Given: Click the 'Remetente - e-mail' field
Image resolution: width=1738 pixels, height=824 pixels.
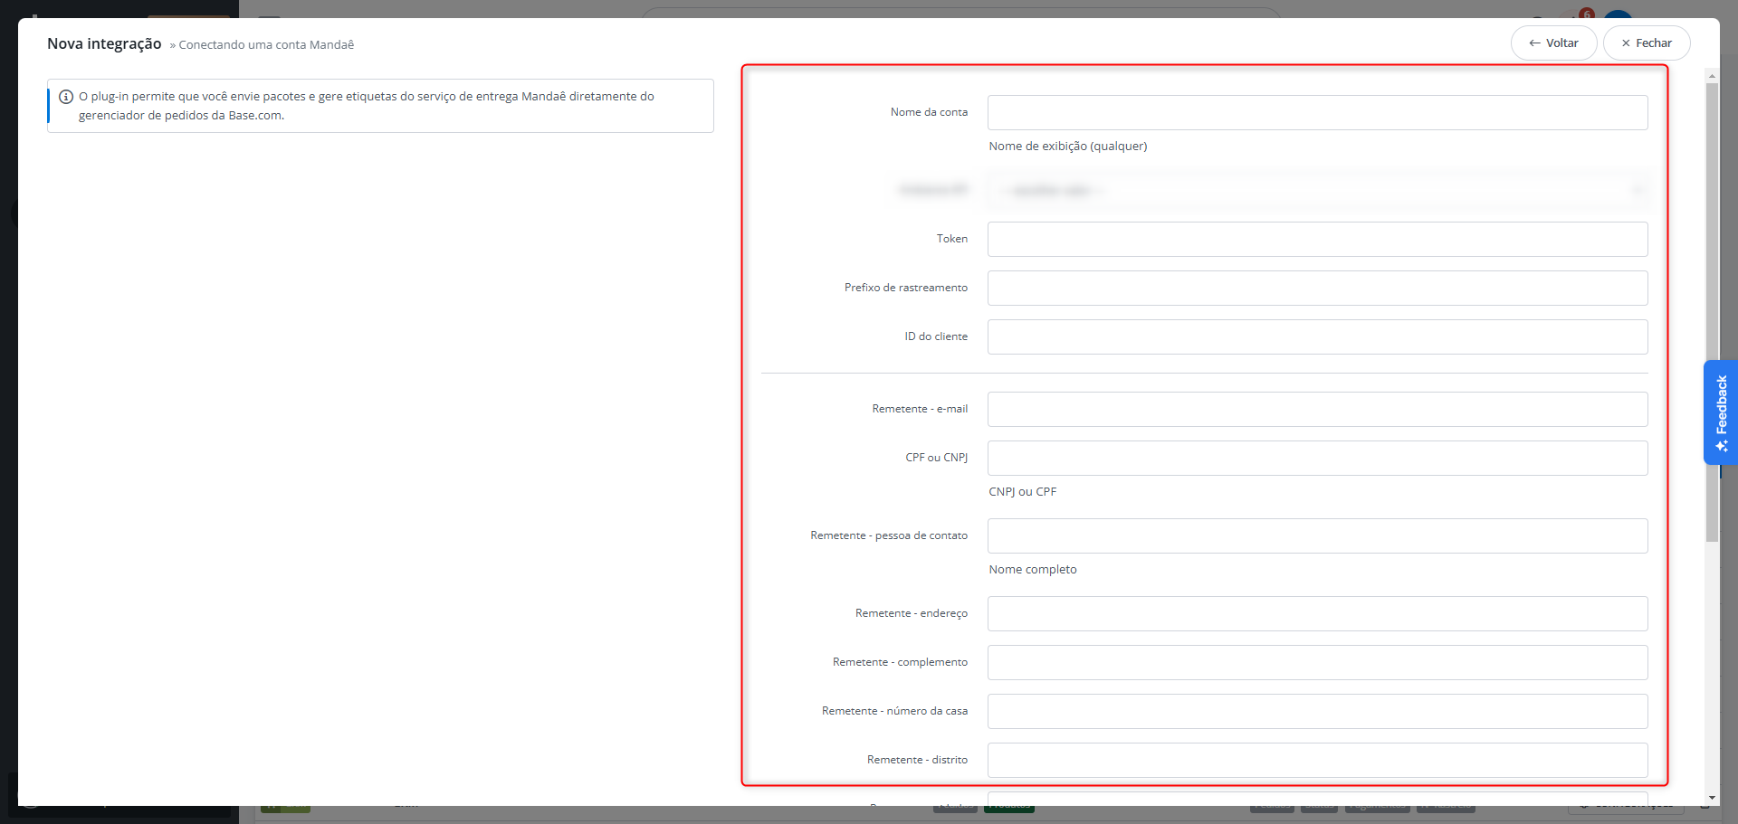Looking at the screenshot, I should click(1317, 409).
